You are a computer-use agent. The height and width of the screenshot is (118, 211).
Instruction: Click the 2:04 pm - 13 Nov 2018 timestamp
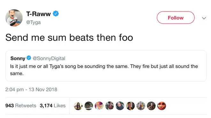coord(31,89)
